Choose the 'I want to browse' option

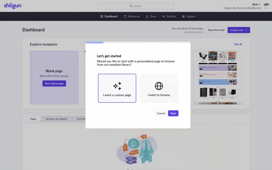[159, 88]
